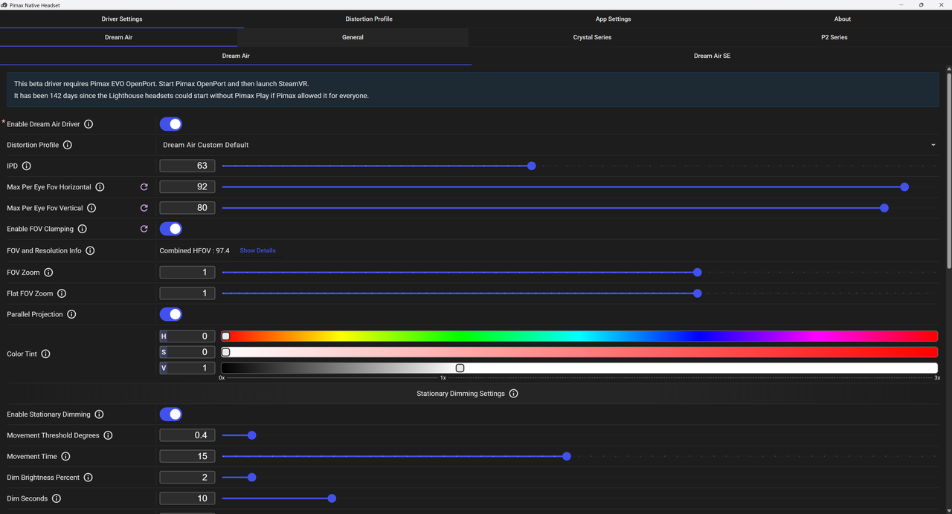Show info for Max Per Eye Fov Vertical
The height and width of the screenshot is (514, 952).
pos(91,208)
